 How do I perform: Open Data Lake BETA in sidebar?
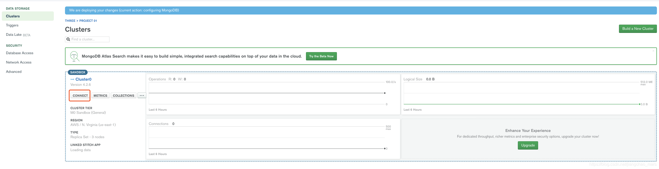point(18,35)
